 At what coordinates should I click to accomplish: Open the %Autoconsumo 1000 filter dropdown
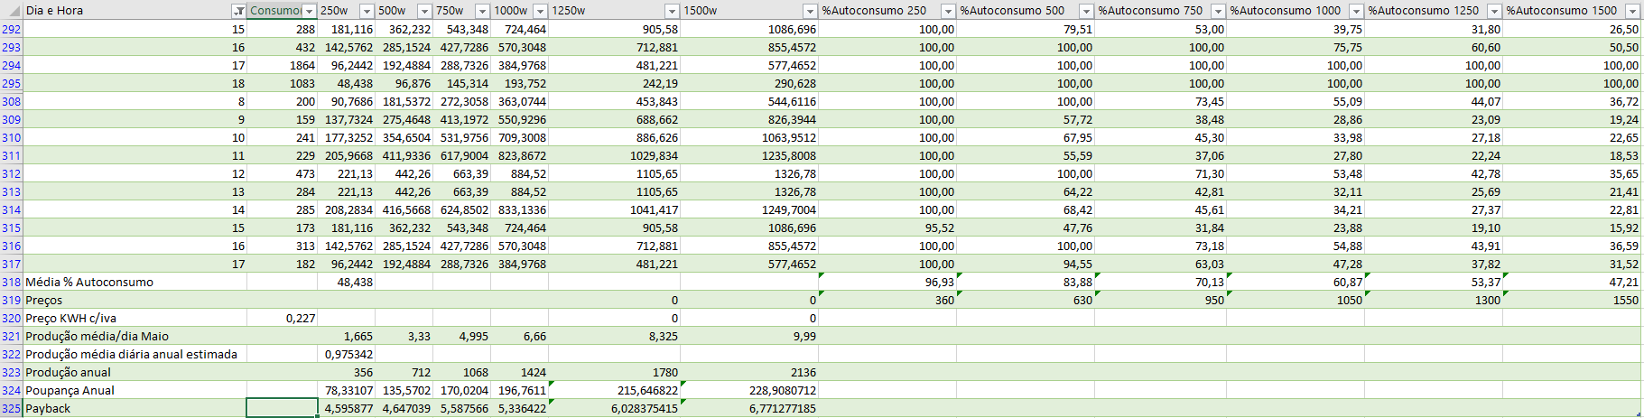click(x=1356, y=11)
